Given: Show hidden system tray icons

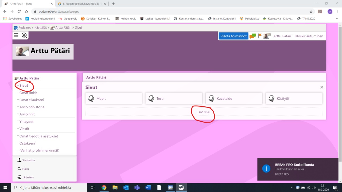Looking at the screenshot, I should click(292, 188).
